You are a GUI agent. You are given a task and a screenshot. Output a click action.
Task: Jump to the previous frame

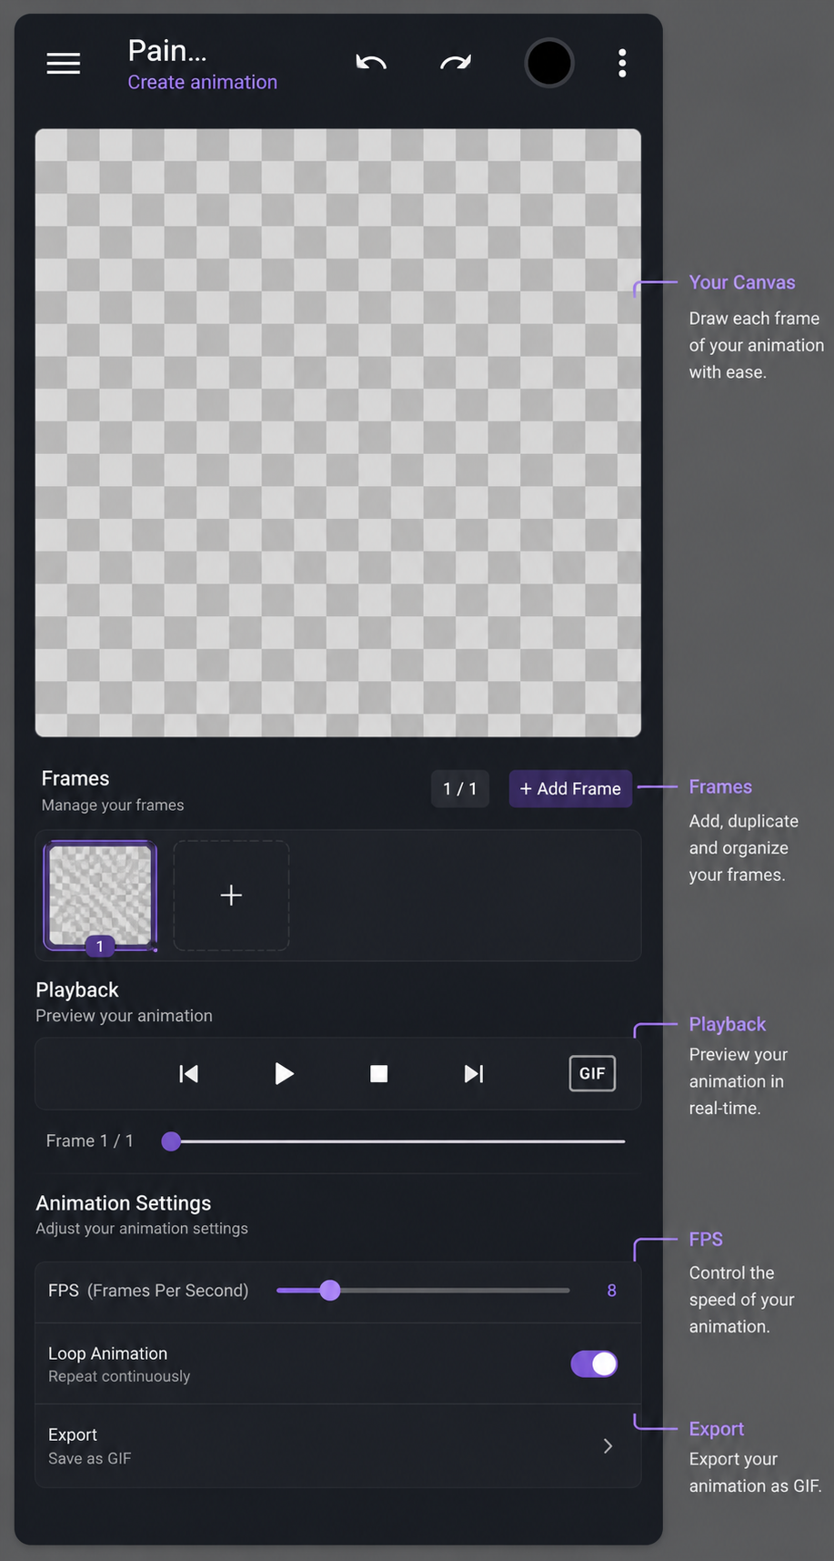point(189,1074)
